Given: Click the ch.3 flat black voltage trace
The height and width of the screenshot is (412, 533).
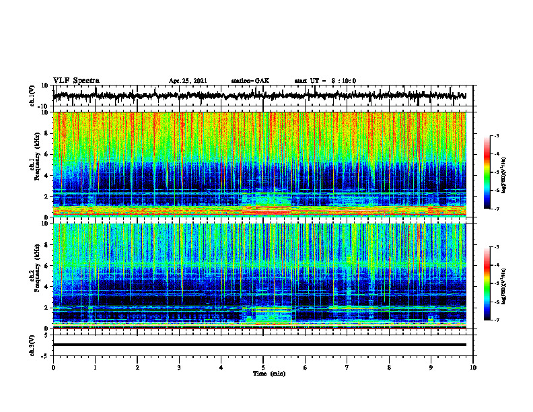Looking at the screenshot, I should pyautogui.click(x=260, y=345).
